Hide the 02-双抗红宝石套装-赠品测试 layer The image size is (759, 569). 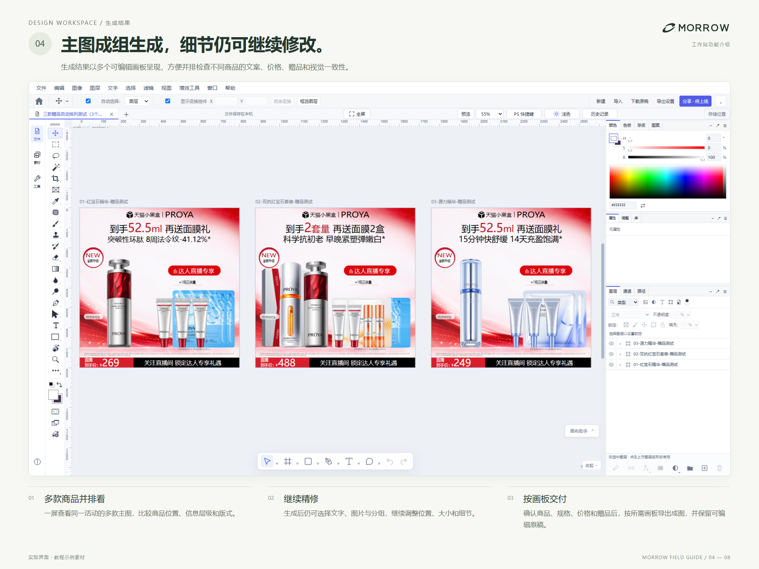coord(611,354)
